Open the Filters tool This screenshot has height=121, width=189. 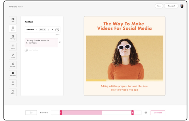coord(13,83)
